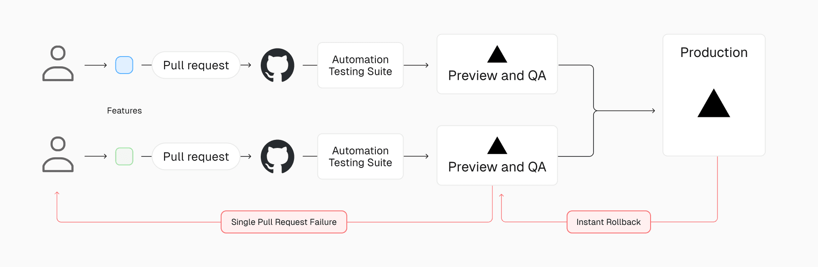Select the bottom Pull request pill
The image size is (818, 267).
tap(196, 156)
